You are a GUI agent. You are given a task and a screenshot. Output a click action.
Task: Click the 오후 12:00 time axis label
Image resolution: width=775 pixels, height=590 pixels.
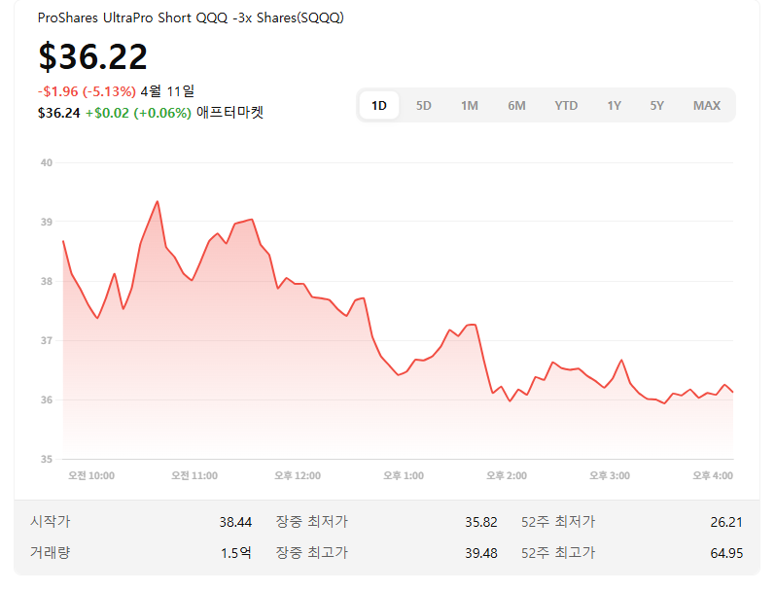(298, 475)
